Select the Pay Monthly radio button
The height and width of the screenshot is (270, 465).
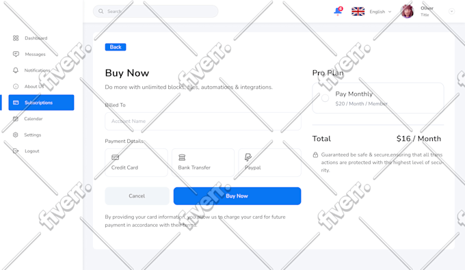325,98
